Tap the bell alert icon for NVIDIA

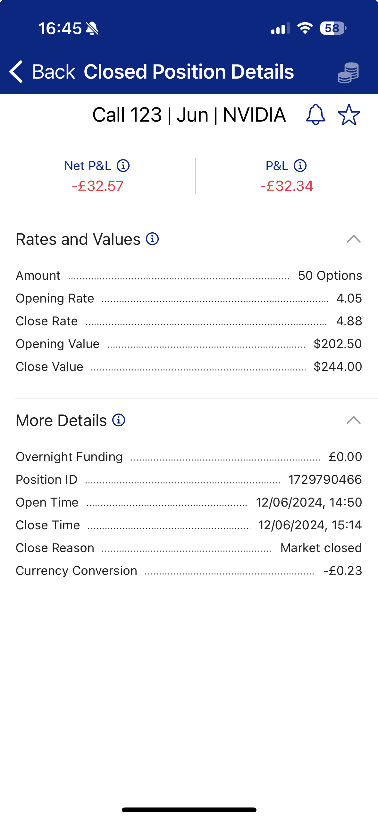click(x=316, y=115)
